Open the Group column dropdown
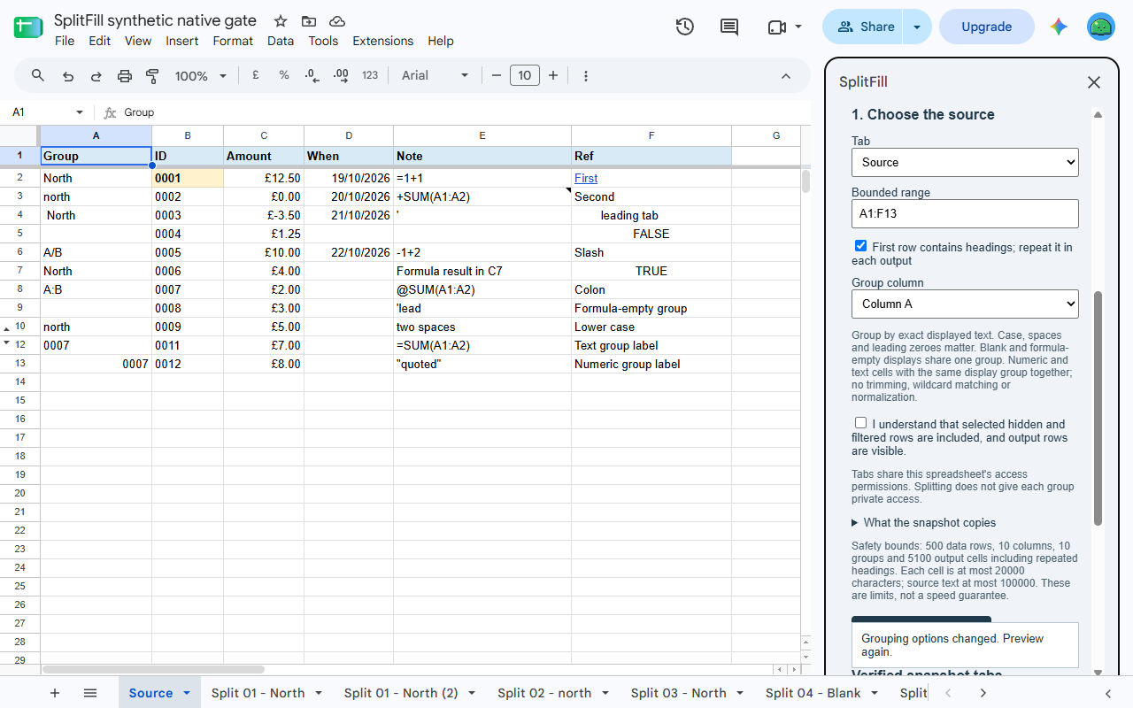Viewport: 1133px width, 708px height. coord(965,304)
